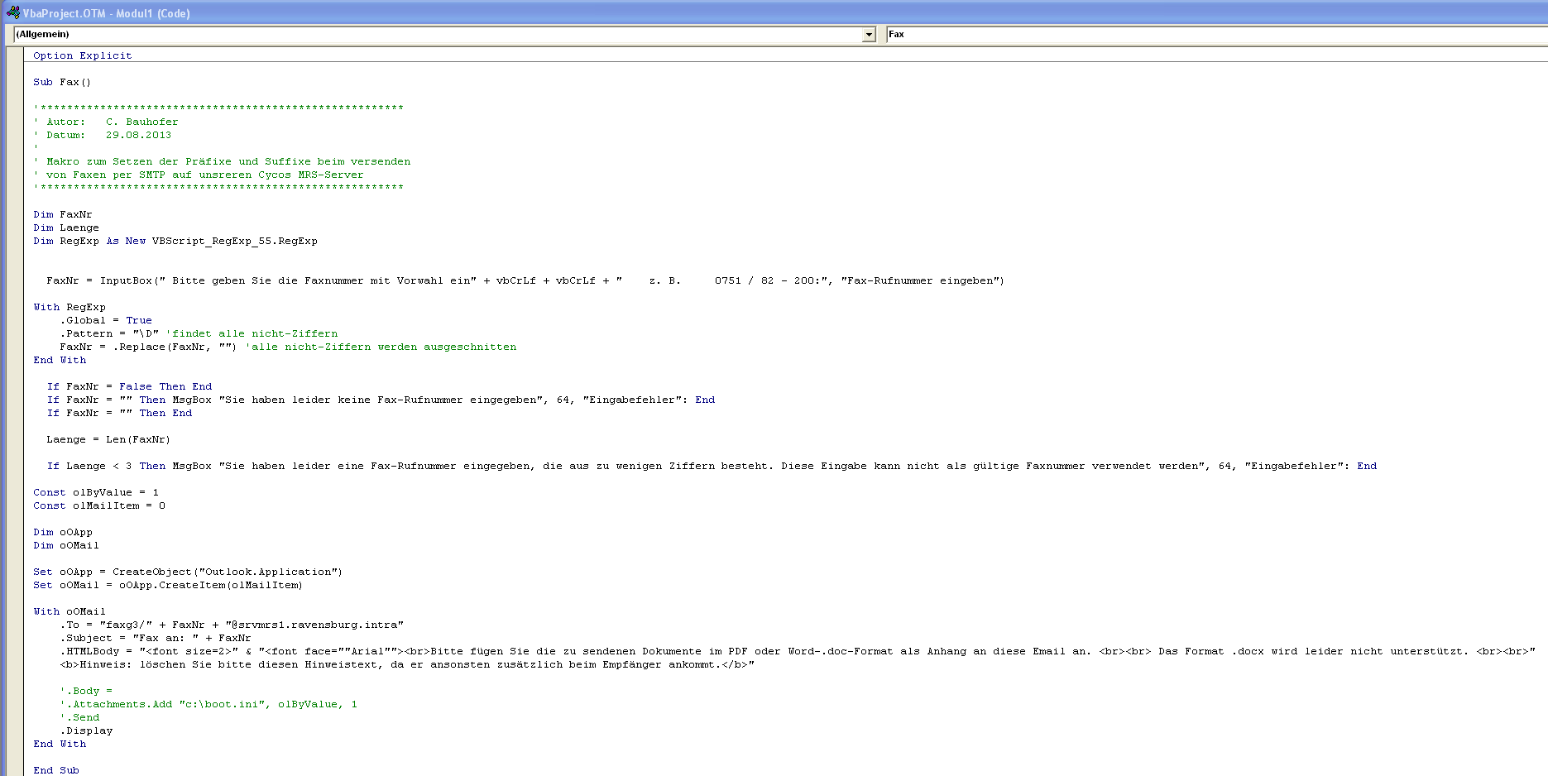Place cursor on Option Explicit line
This screenshot has height=776, width=1548.
82,56
